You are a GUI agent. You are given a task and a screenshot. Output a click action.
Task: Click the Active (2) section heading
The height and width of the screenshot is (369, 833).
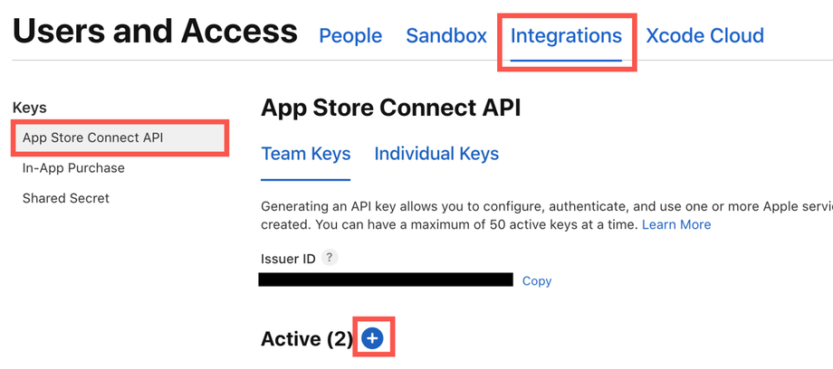click(x=306, y=339)
